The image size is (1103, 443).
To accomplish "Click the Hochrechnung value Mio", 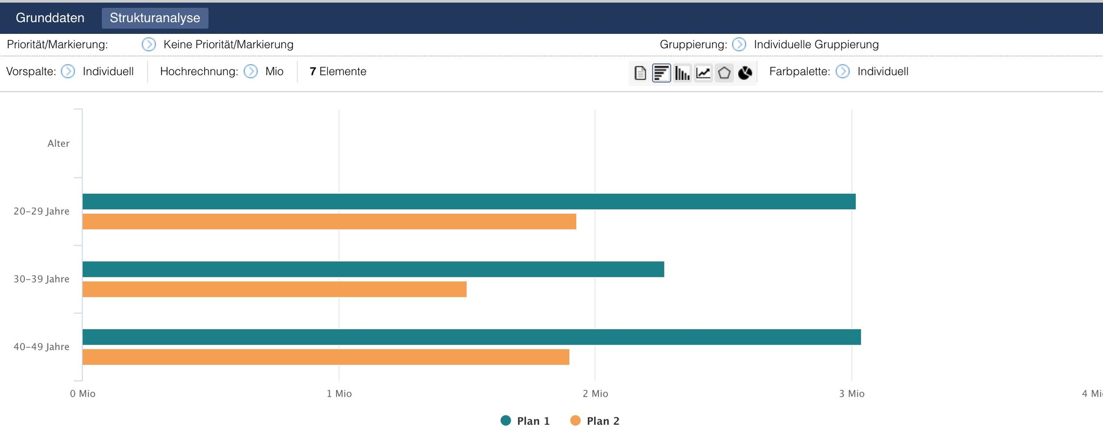I will pos(274,72).
